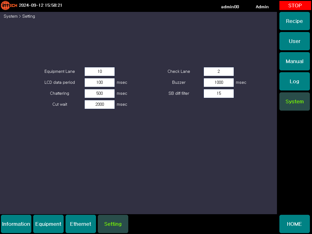Image resolution: width=312 pixels, height=234 pixels.
Task: Edit the Equipment Lane value field
Action: [x=100, y=72]
